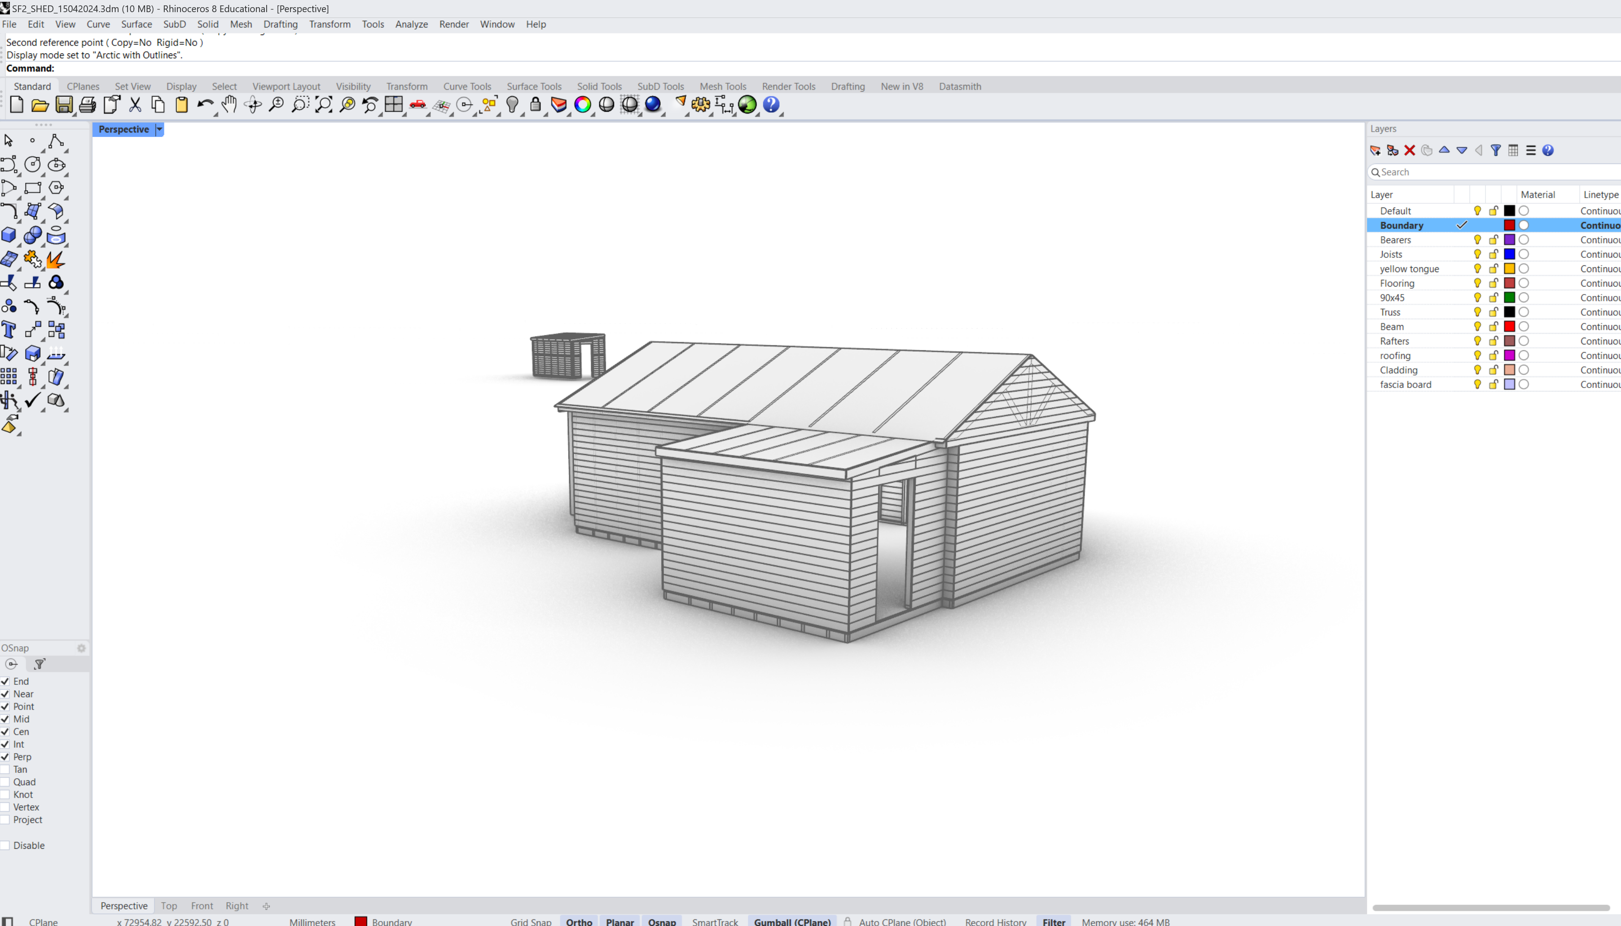This screenshot has height=926, width=1621.
Task: Select the Pan hand tool
Action: pyautogui.click(x=229, y=105)
